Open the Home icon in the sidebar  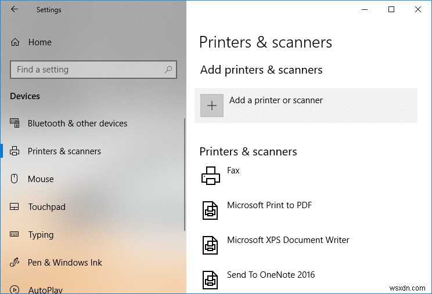pyautogui.click(x=15, y=42)
